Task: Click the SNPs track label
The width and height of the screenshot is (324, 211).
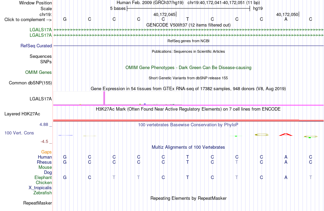Action: pyautogui.click(x=46, y=62)
